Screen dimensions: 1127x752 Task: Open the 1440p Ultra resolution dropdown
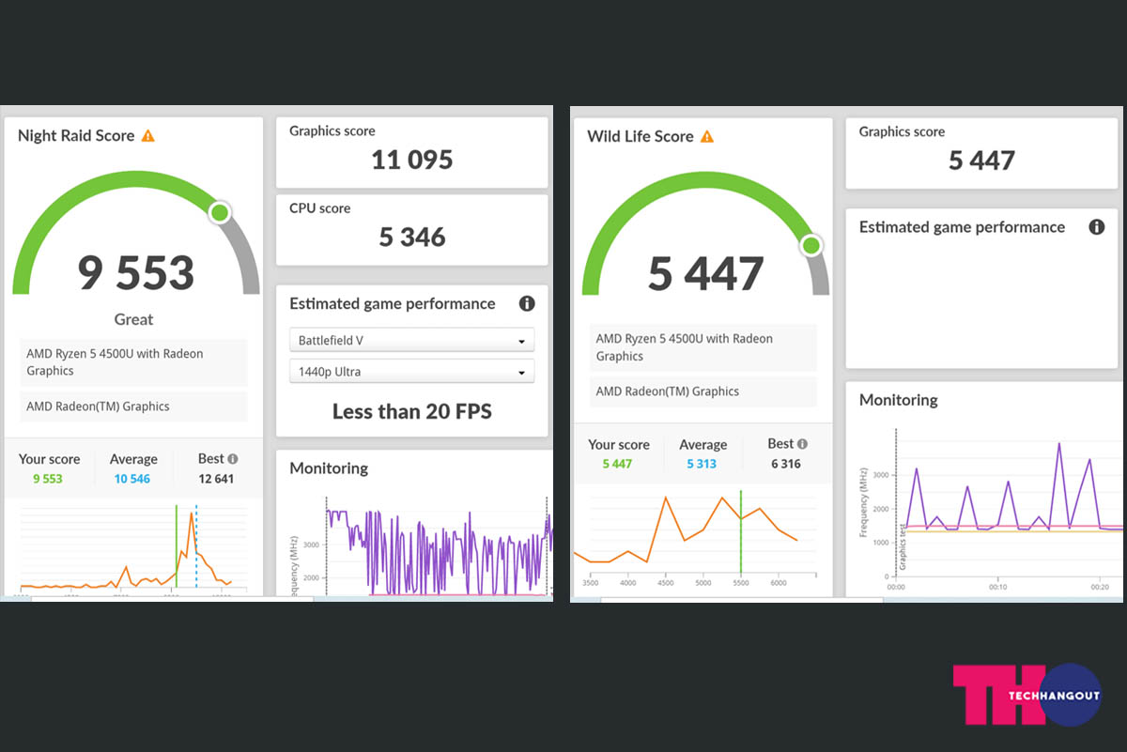tap(412, 372)
